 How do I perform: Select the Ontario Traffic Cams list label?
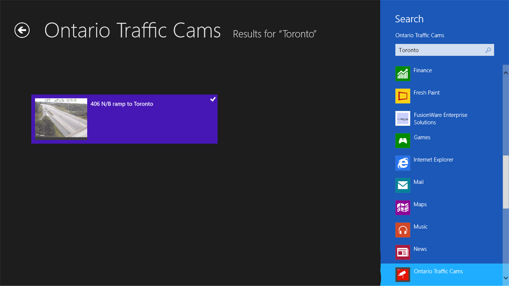coord(438,271)
